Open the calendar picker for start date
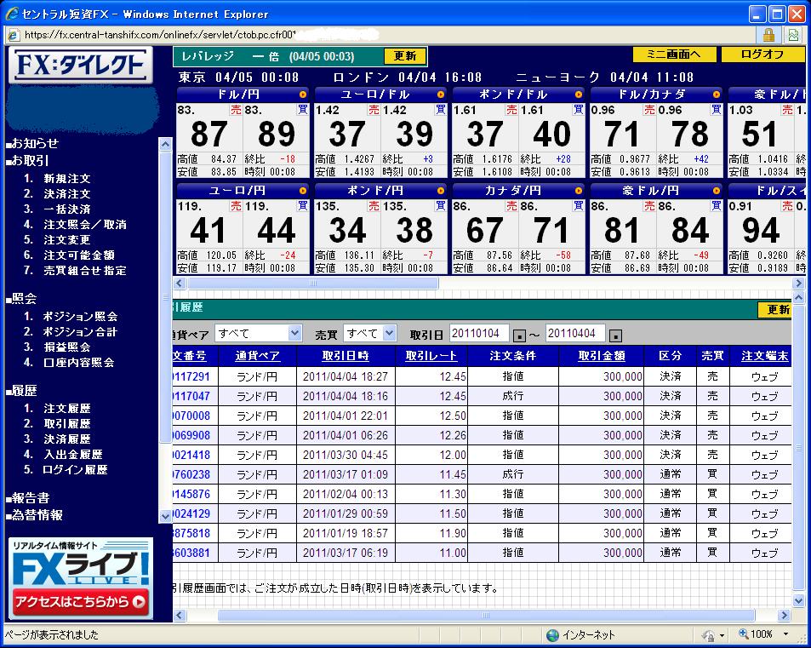Viewport: 811px width, 648px height. [520, 335]
